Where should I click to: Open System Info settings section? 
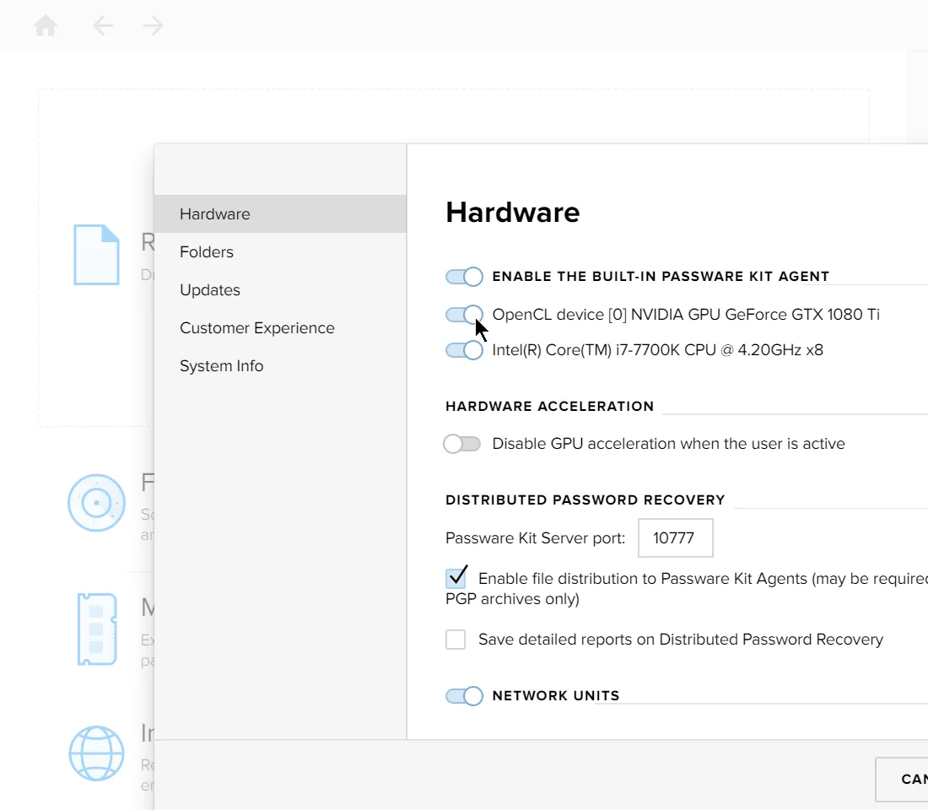tap(280, 365)
